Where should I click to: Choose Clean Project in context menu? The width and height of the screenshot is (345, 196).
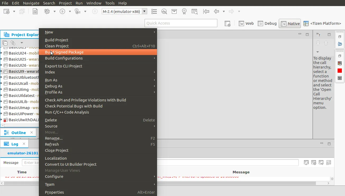(x=98, y=46)
